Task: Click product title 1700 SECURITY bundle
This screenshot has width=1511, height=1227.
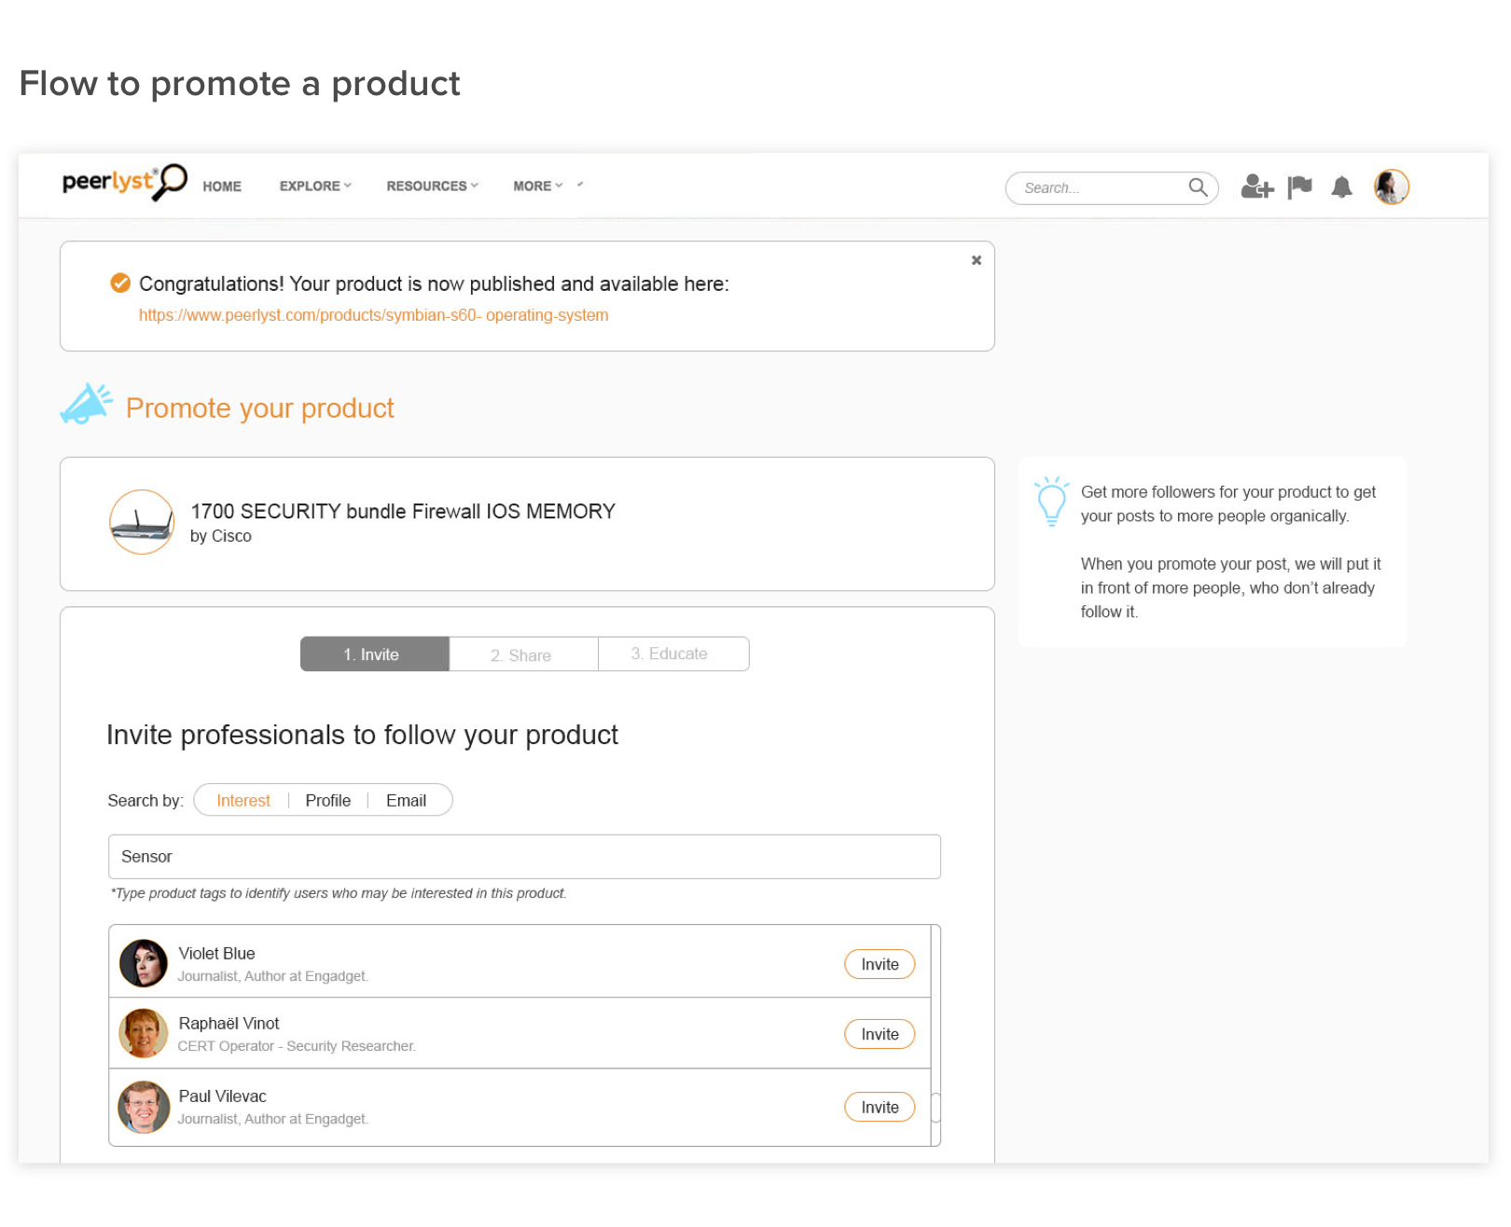Action: coord(403,511)
